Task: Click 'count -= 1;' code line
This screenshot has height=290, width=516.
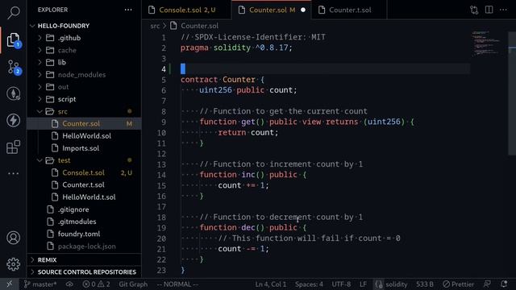Action: 243,249
